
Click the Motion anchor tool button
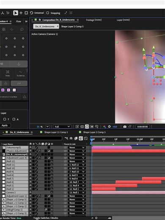[x=19, y=64]
